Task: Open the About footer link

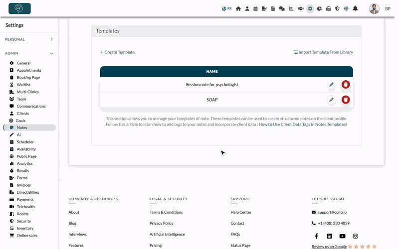Action: tap(74, 212)
